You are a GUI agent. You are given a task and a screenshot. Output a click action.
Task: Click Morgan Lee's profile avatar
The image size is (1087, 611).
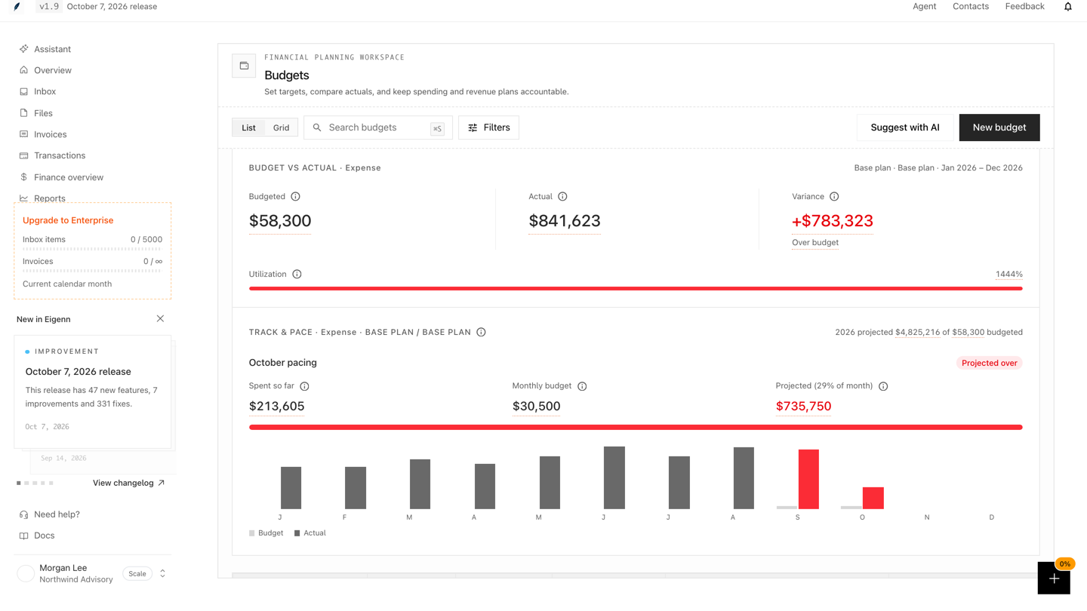[x=26, y=573]
